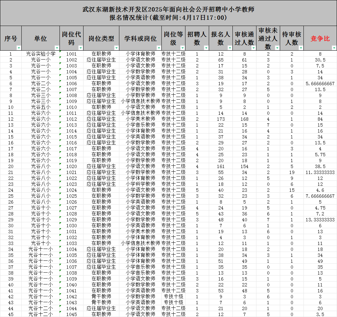Screen dimensions: 337x317
Task: Select applicant count cell 53
Action: tap(221, 291)
